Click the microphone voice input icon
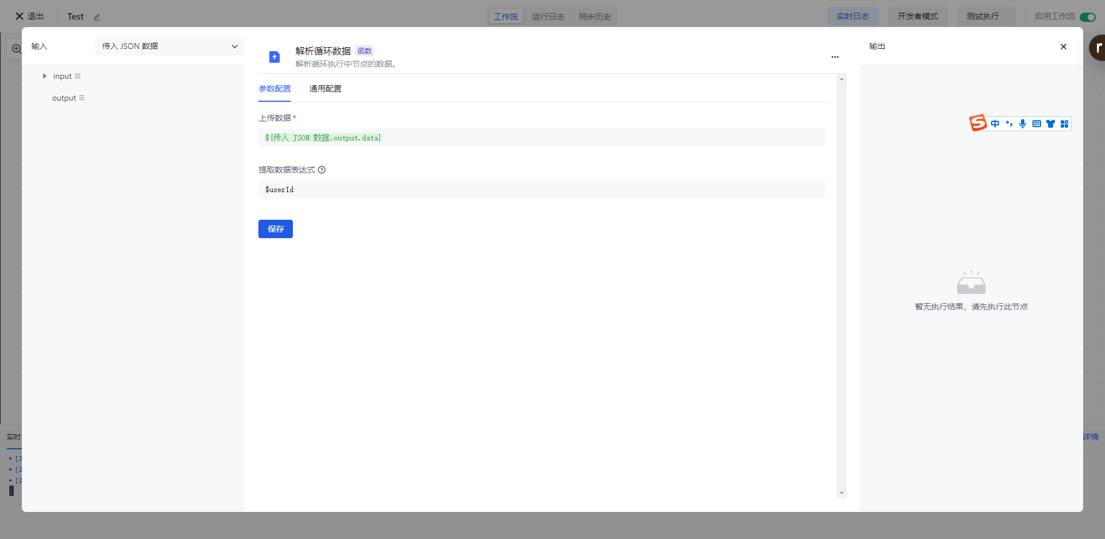Image resolution: width=1105 pixels, height=539 pixels. point(1022,124)
